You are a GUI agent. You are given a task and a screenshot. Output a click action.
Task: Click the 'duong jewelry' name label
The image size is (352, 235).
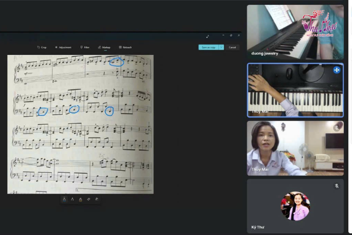pos(265,53)
